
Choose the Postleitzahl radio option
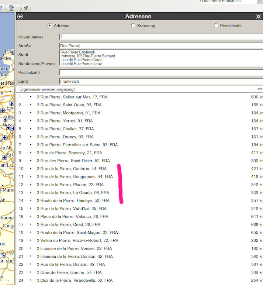[x=216, y=26]
